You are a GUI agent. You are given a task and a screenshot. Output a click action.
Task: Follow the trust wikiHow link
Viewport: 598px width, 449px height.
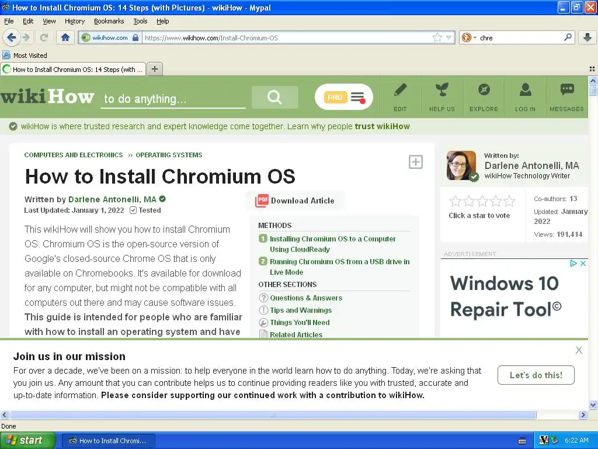click(x=382, y=126)
